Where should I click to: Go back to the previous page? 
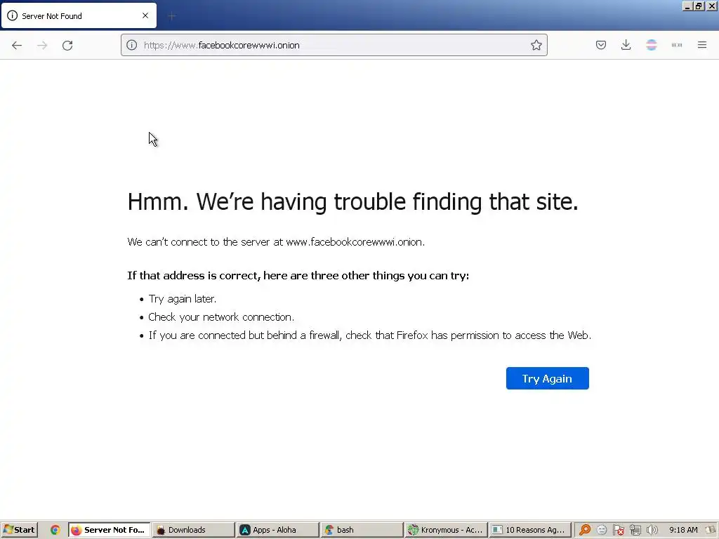pyautogui.click(x=17, y=45)
